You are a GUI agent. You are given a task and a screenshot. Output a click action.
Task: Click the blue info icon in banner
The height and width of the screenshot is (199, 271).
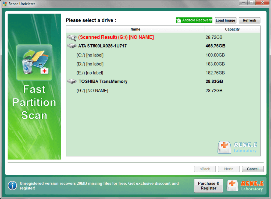tap(12, 186)
